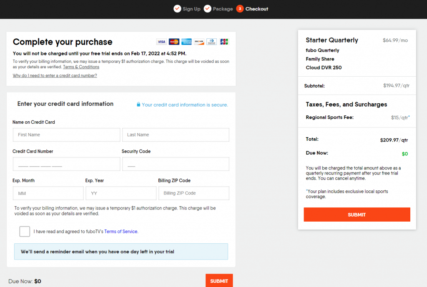Go back to the Package step
This screenshot has height=287, width=427.
pyautogui.click(x=223, y=9)
